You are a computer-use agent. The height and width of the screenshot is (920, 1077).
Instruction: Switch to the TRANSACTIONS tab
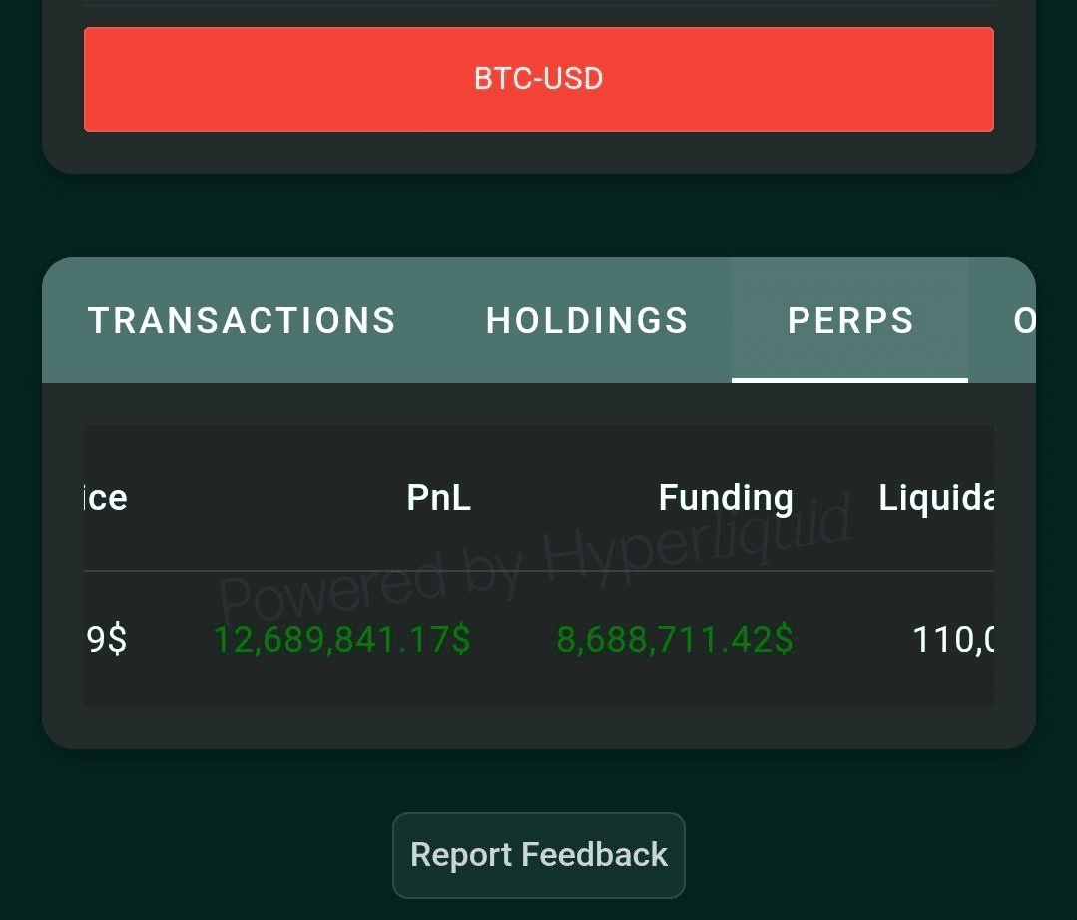(x=241, y=320)
